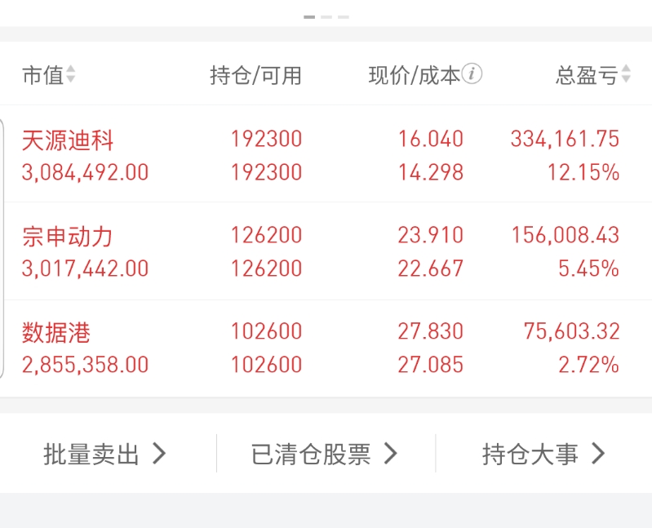The width and height of the screenshot is (652, 528).
Task: Open 批量卖出 batch sell
Action: point(104,454)
